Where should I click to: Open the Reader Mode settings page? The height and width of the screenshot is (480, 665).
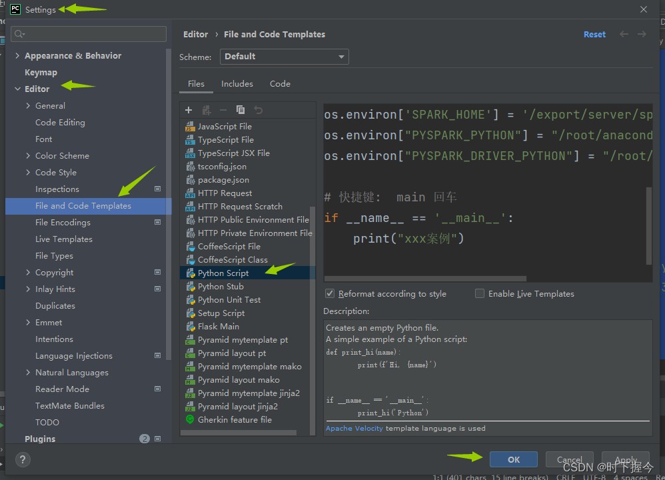(x=63, y=389)
